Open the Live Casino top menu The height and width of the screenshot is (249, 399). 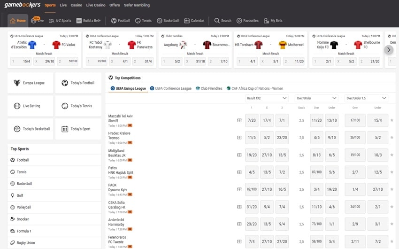pos(96,5)
